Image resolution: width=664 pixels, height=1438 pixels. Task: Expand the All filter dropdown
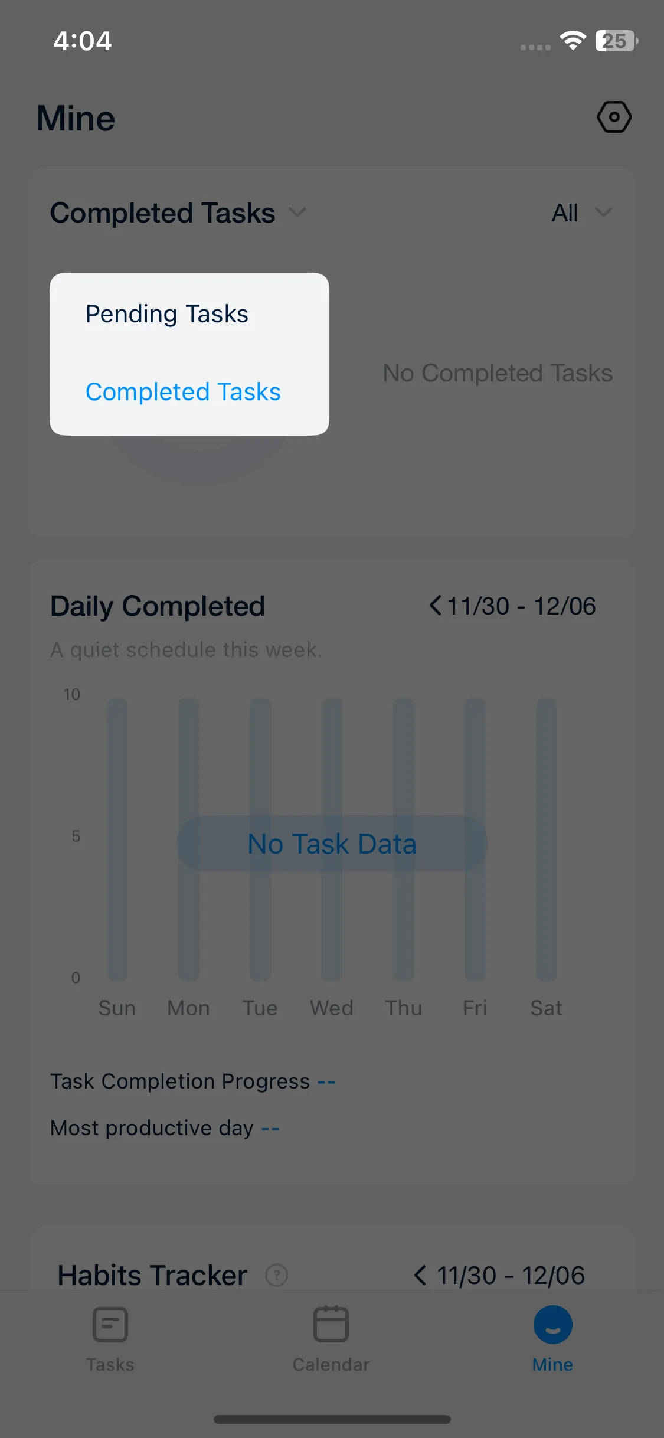pos(603,213)
